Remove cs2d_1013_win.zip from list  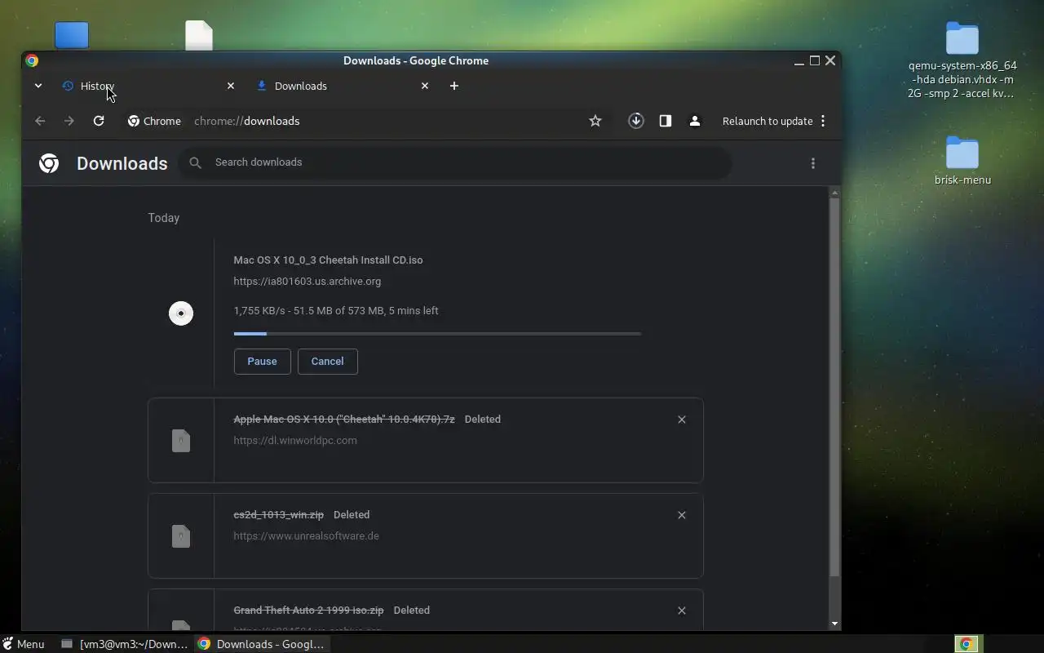coord(682,515)
